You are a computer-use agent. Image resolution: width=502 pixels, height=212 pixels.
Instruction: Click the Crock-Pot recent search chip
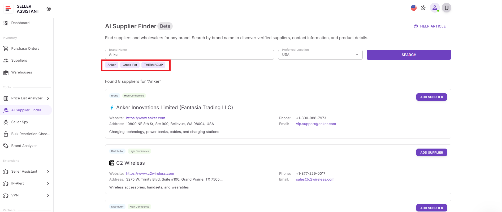pyautogui.click(x=130, y=65)
